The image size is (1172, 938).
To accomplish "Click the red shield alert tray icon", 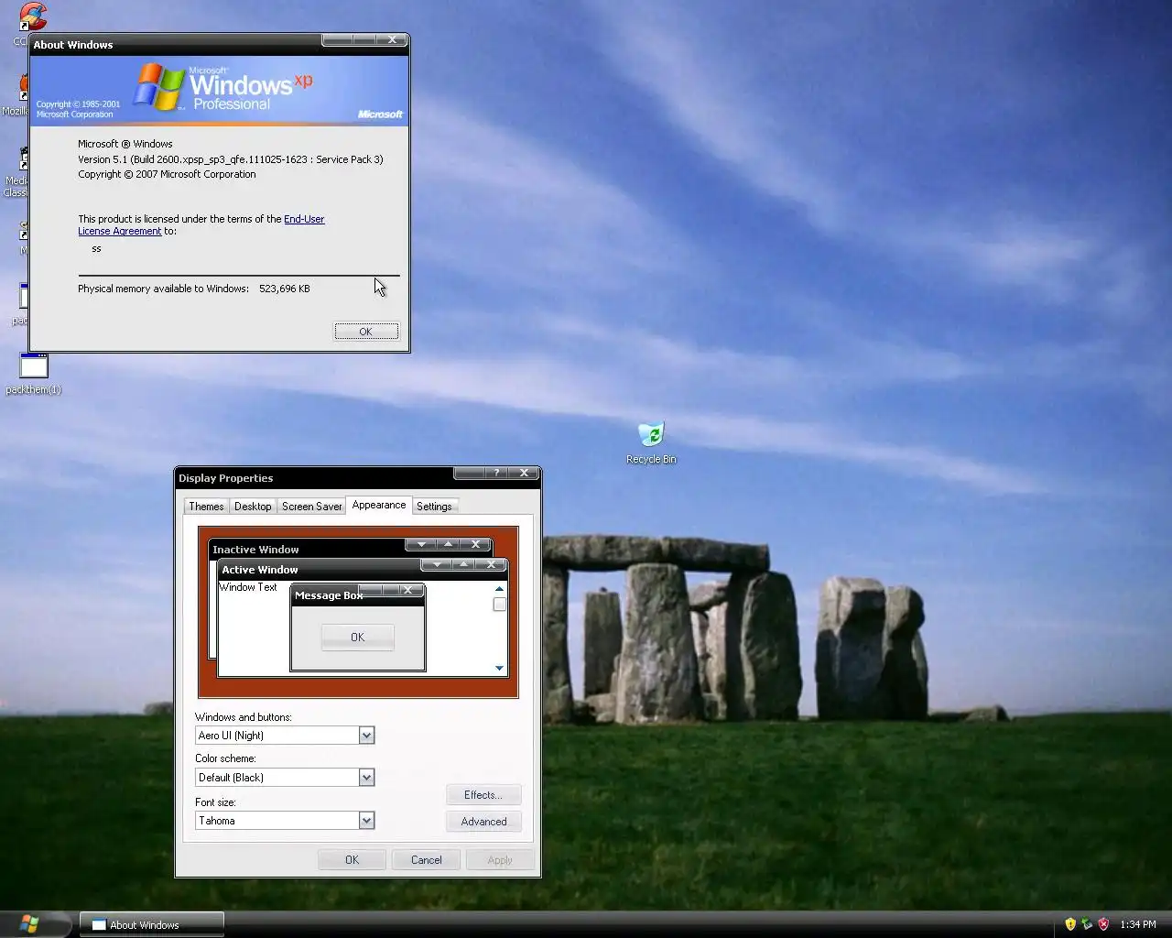I will 1103,924.
